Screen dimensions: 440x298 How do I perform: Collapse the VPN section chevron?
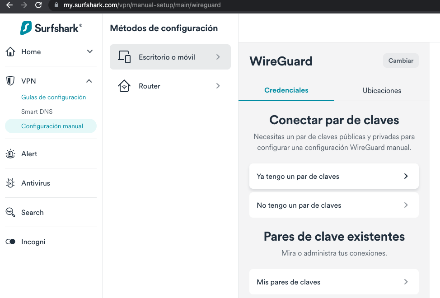[89, 81]
